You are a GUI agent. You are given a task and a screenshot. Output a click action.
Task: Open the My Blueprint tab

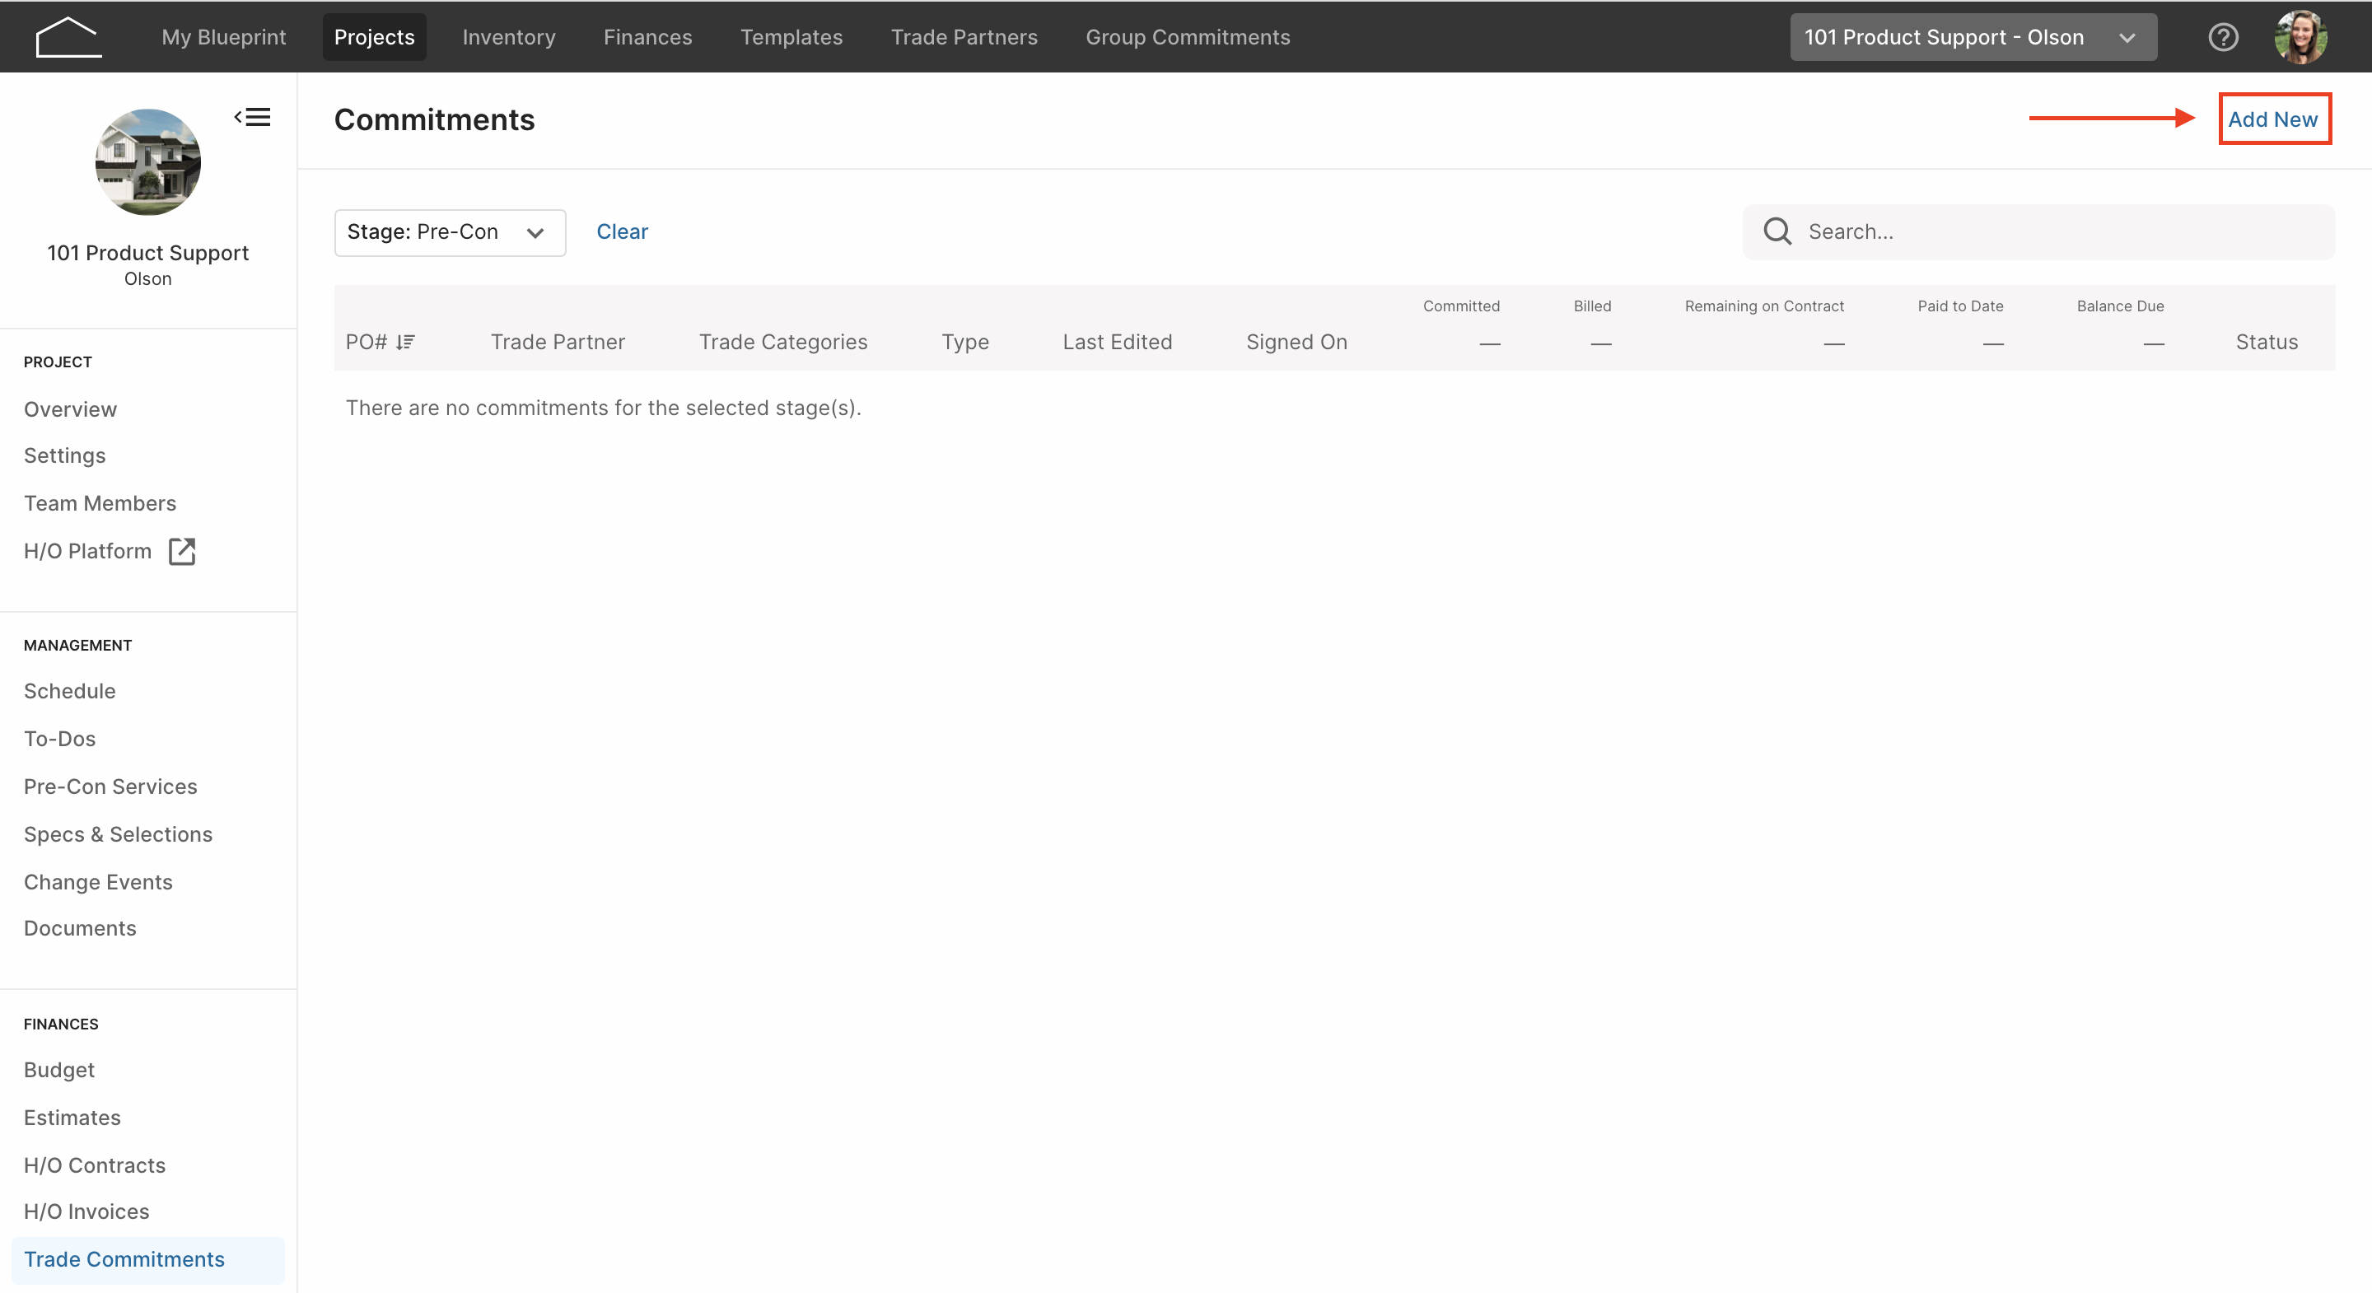(x=224, y=37)
